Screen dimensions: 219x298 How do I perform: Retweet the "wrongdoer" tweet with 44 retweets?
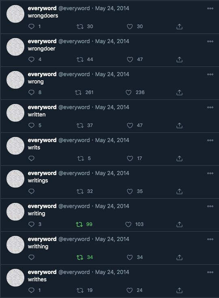[80, 59]
